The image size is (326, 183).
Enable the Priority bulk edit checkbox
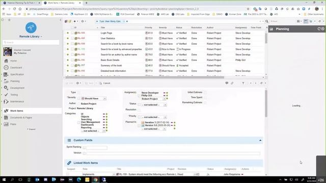pos(139,117)
